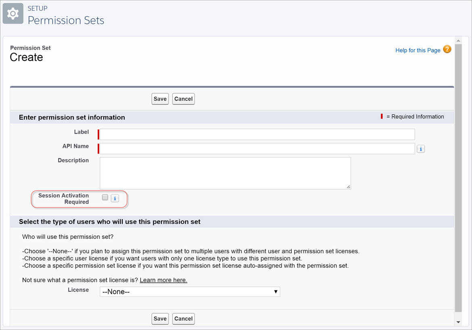The width and height of the screenshot is (472, 330).
Task: Click the scrollbar down arrow
Action: click(x=458, y=322)
